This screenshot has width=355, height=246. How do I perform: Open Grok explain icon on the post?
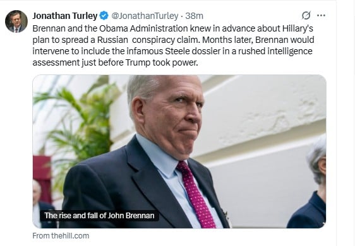[306, 16]
